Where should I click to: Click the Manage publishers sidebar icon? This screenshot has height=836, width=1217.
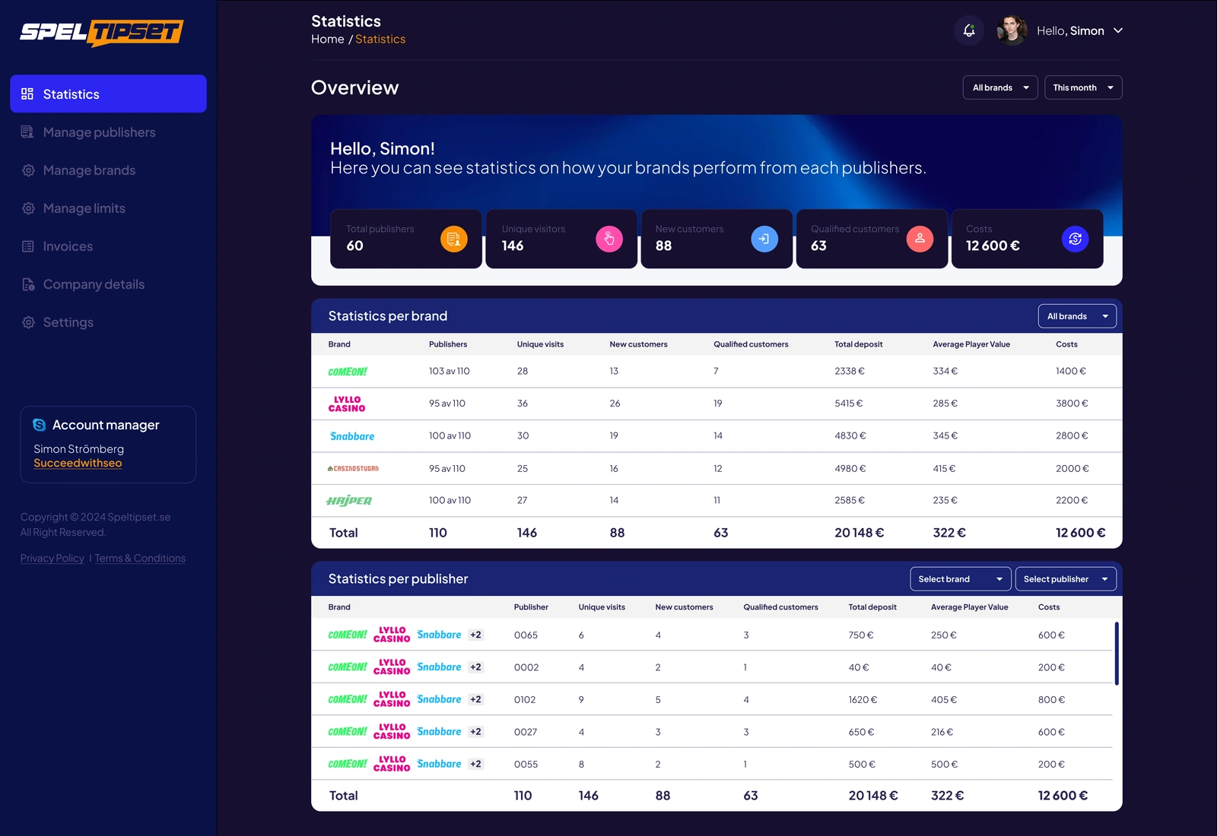point(28,132)
